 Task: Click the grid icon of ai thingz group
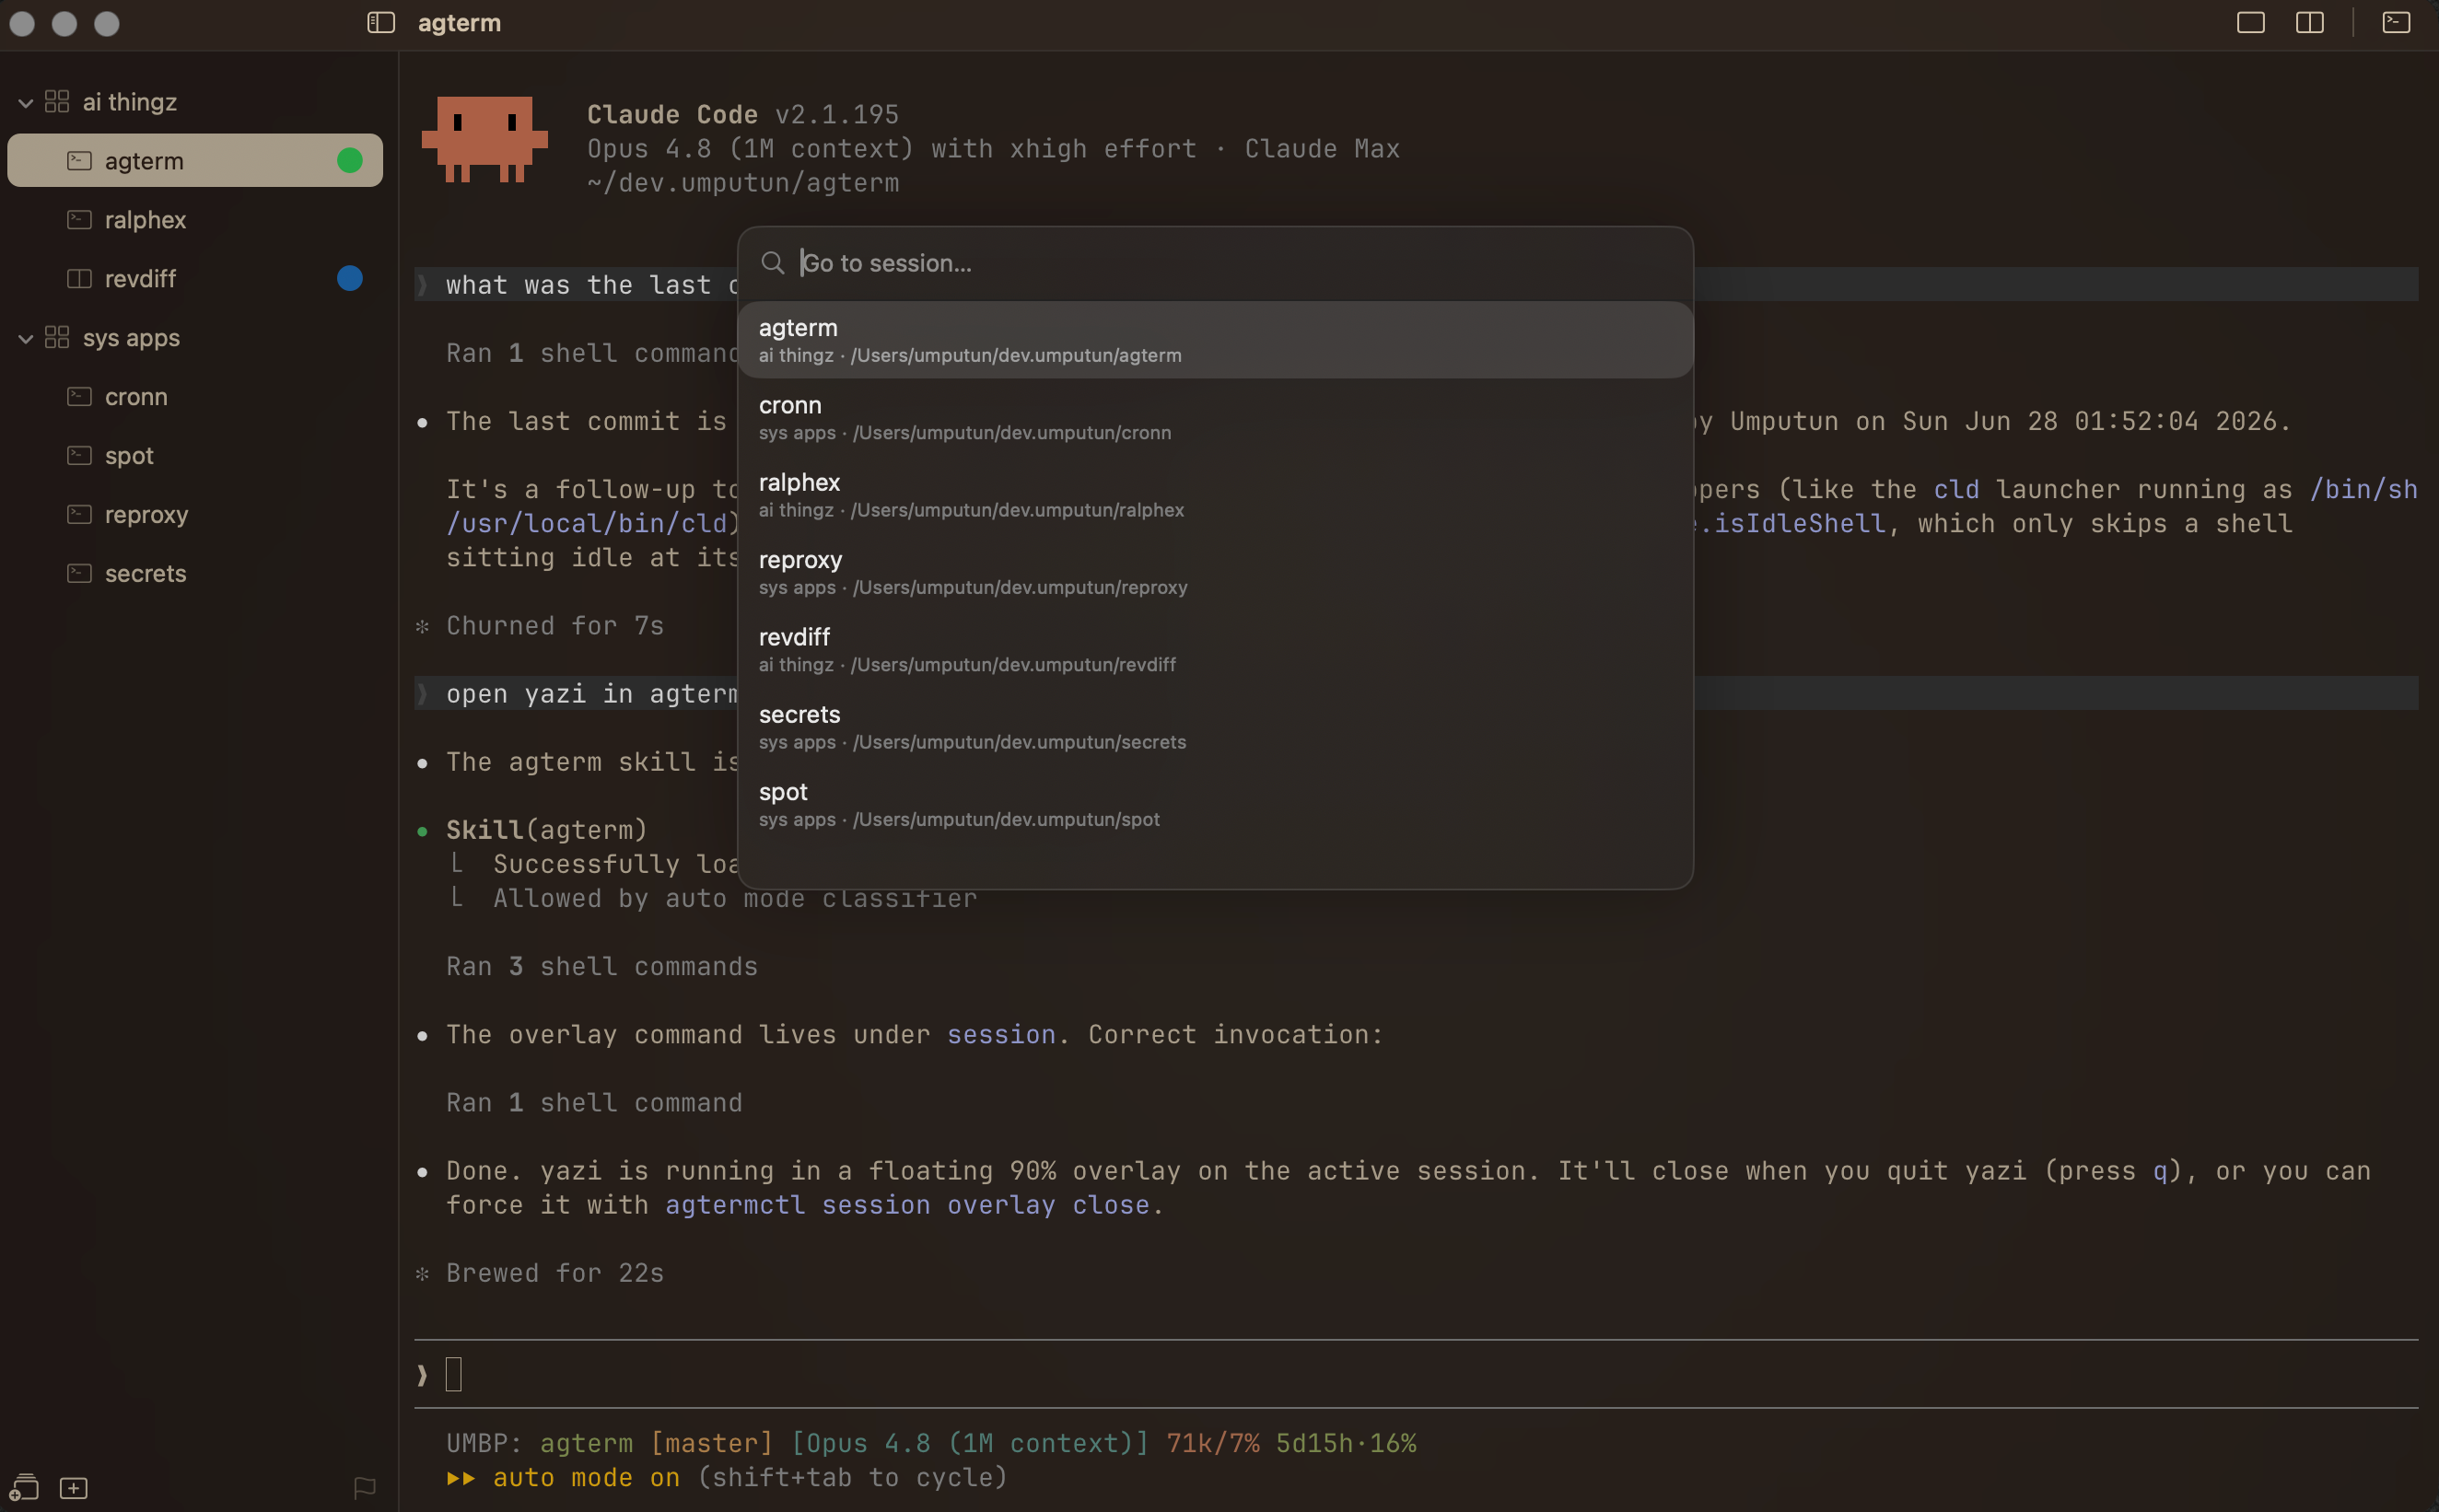(57, 101)
